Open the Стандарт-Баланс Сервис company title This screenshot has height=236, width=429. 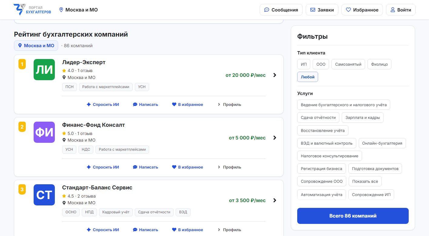[97, 188]
